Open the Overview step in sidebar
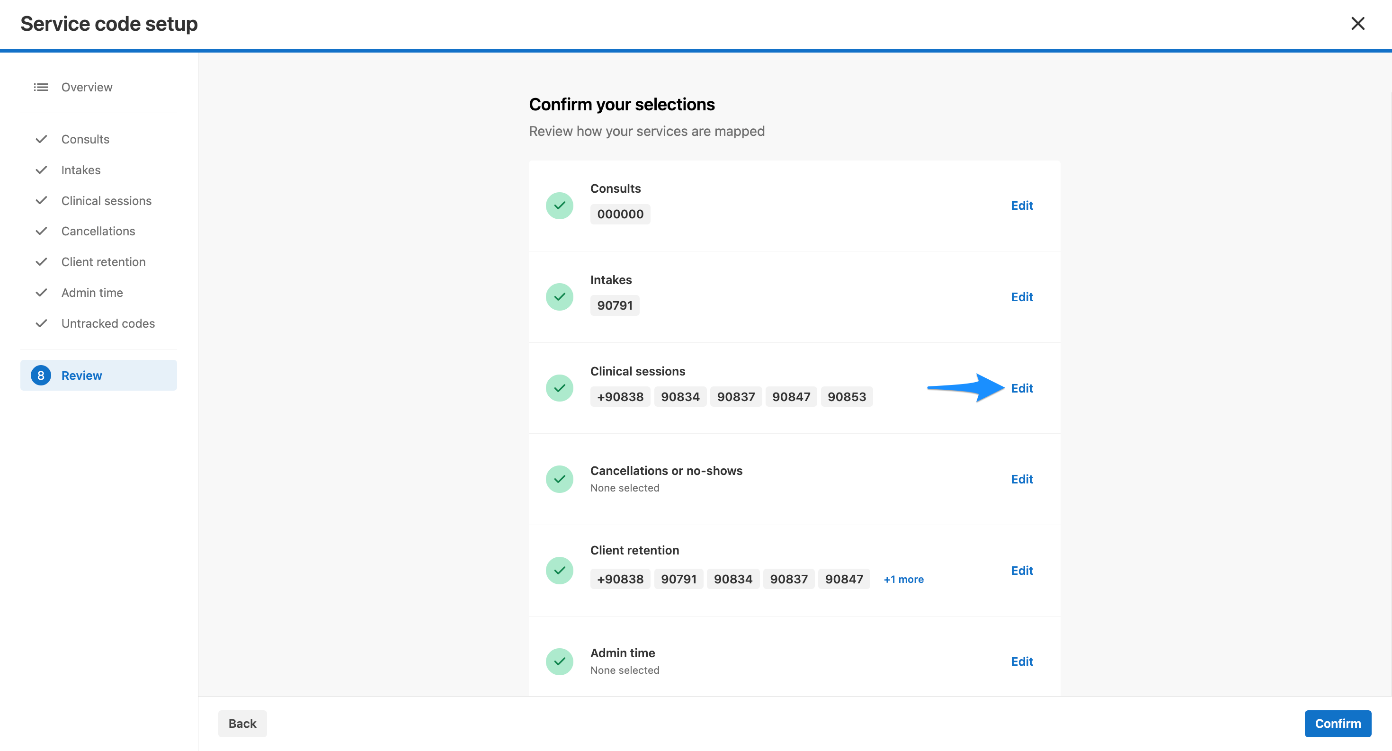This screenshot has height=751, width=1392. click(87, 87)
